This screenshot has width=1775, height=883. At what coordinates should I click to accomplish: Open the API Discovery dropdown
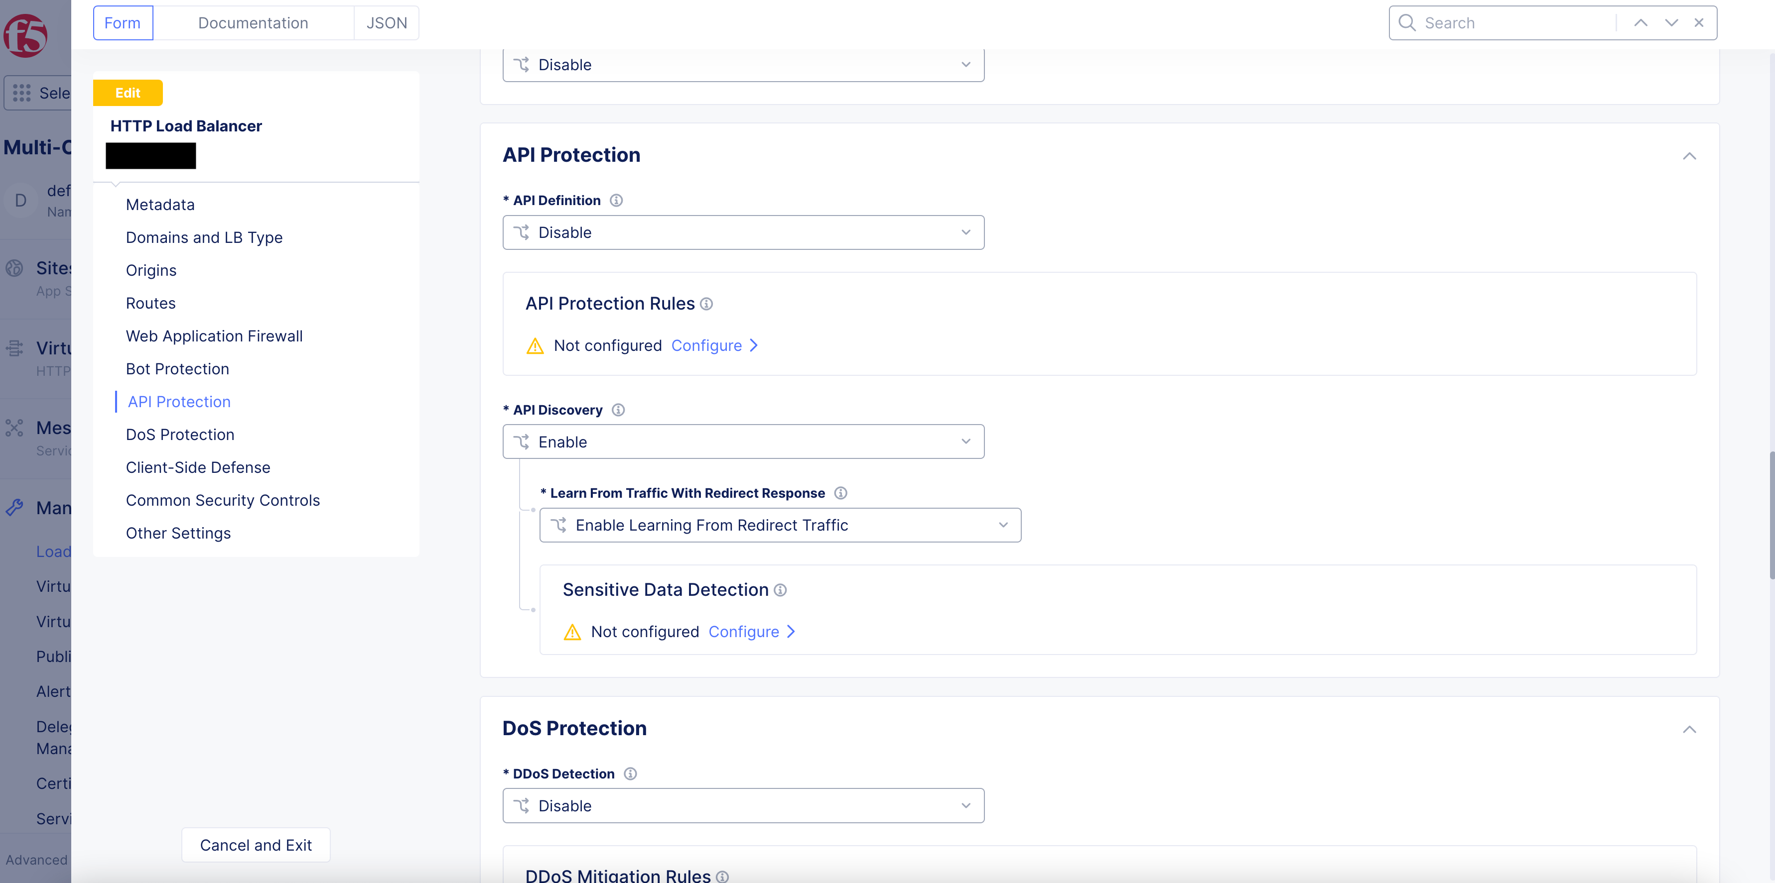pyautogui.click(x=743, y=442)
